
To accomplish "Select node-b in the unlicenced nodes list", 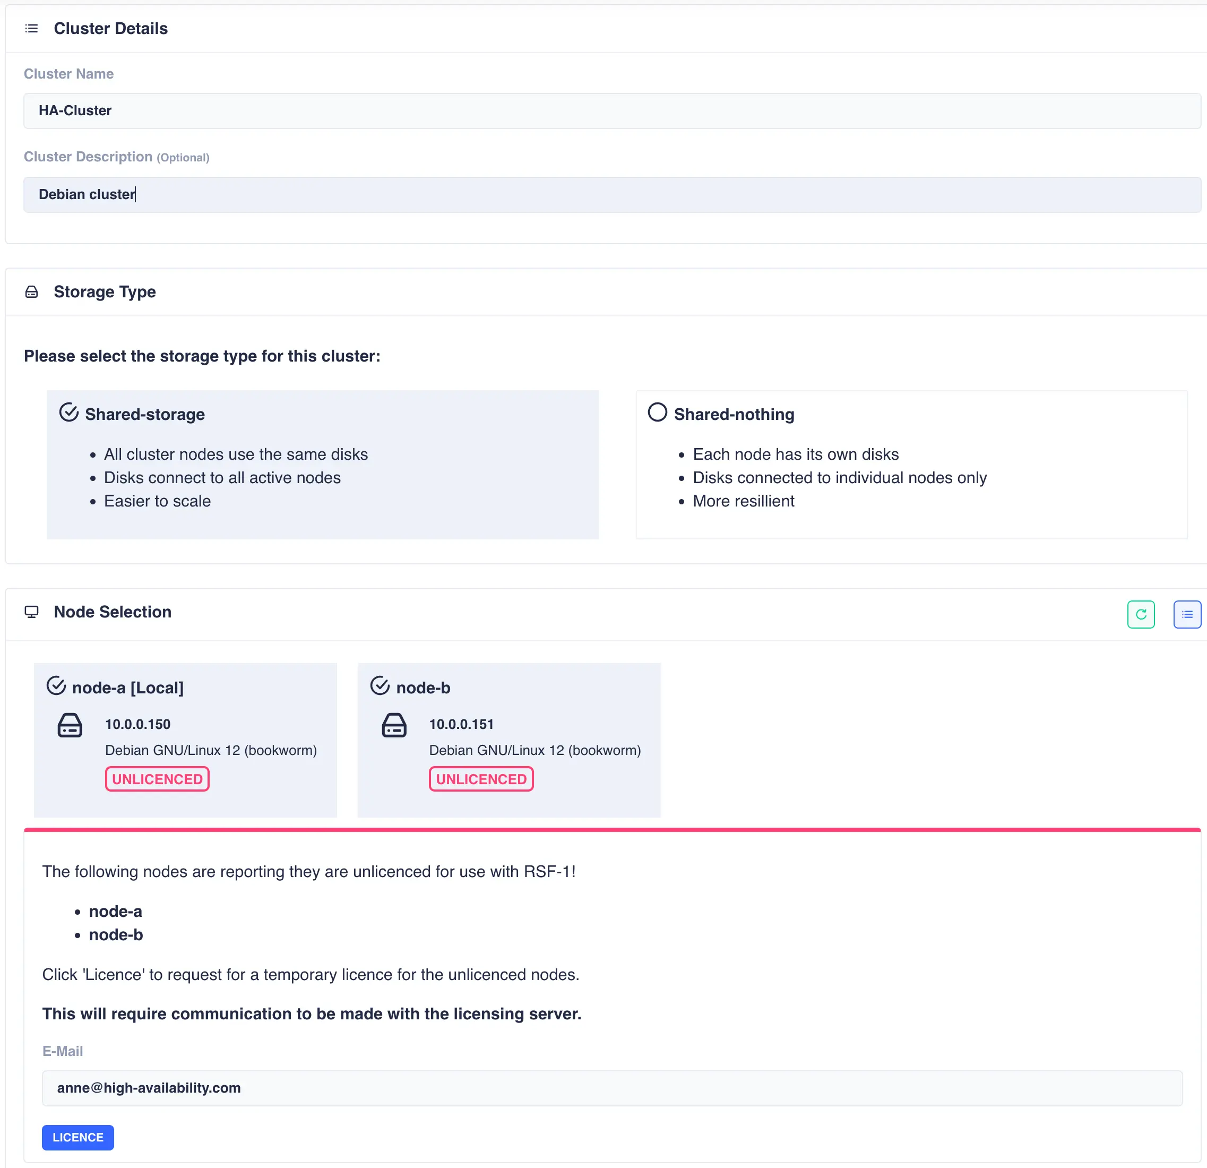I will [x=116, y=934].
